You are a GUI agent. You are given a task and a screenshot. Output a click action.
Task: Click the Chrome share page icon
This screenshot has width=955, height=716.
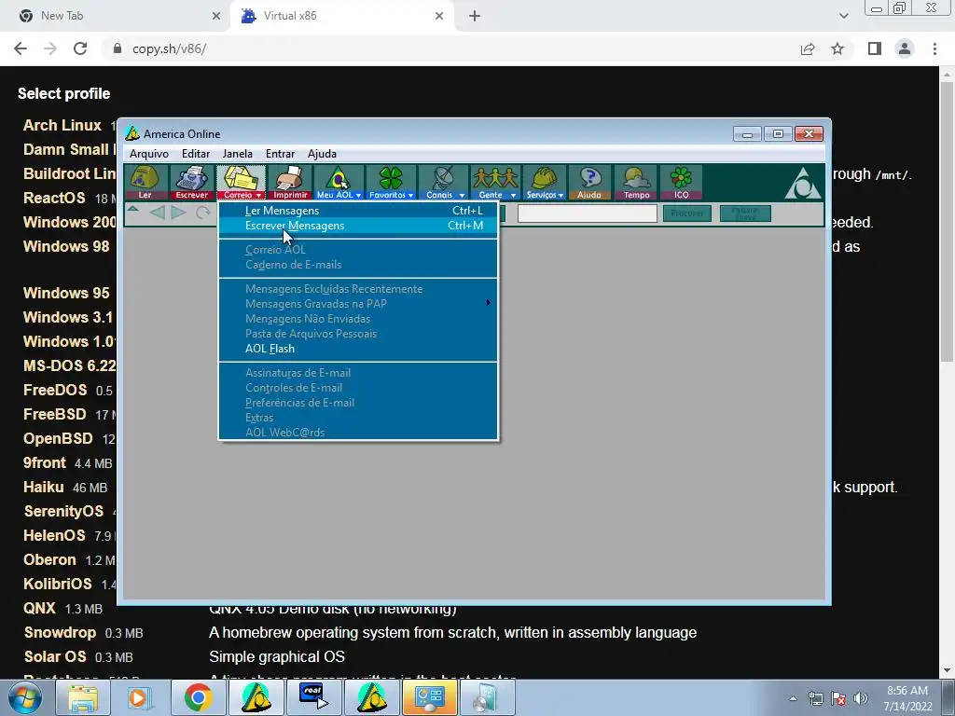[x=808, y=48]
